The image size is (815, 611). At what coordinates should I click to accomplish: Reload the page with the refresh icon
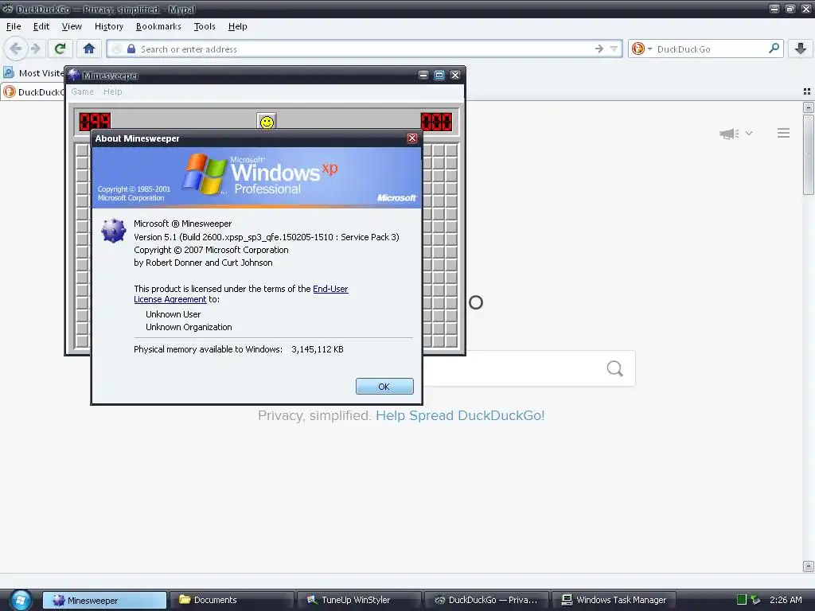(60, 49)
